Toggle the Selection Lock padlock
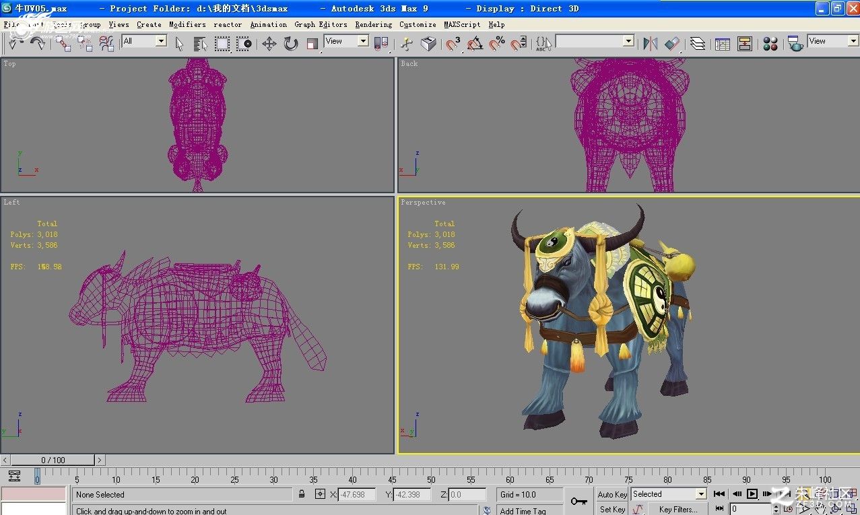Image resolution: width=860 pixels, height=515 pixels. (302, 494)
